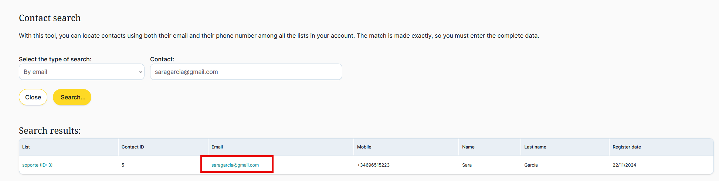Click the Email column header
This screenshot has width=719, height=181.
click(217, 147)
